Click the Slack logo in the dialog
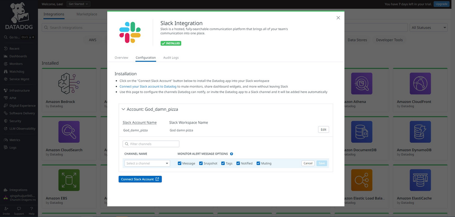 coord(130,32)
